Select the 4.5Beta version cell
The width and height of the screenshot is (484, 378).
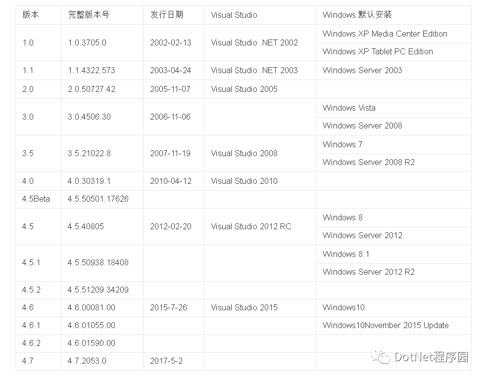point(38,199)
